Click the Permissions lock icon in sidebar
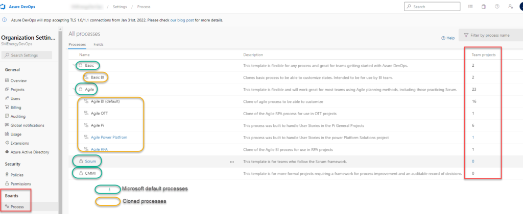Viewport: 523px width, 214px height. click(x=7, y=184)
